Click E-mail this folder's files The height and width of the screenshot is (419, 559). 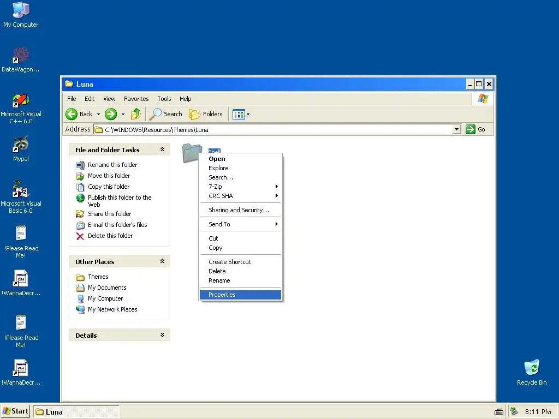[x=117, y=225]
